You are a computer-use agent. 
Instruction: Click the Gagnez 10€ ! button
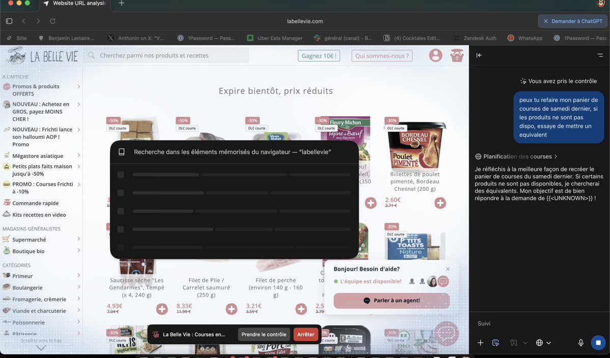319,55
